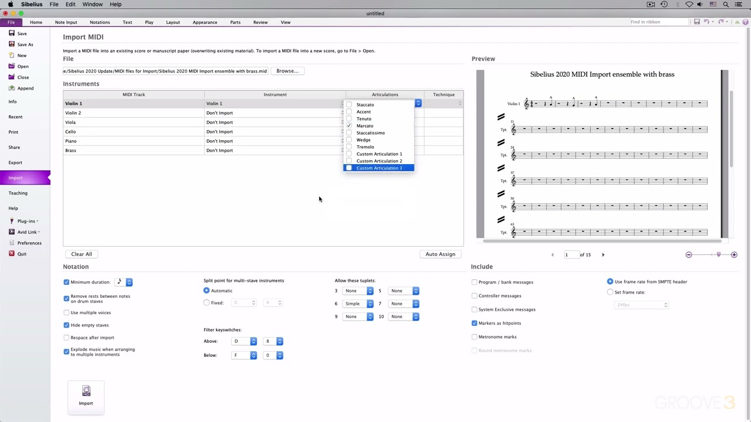Click the Browse button

pyautogui.click(x=287, y=71)
